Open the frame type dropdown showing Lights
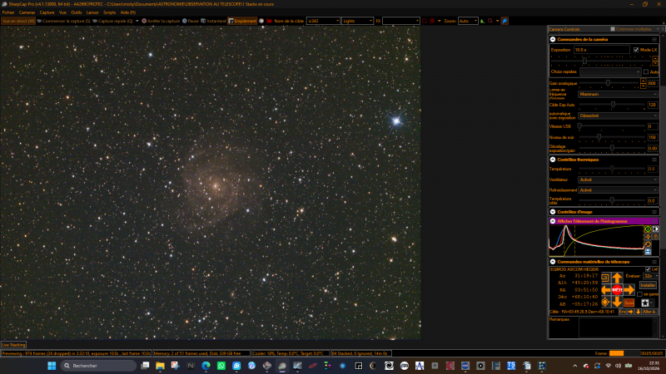666x374 pixels. point(357,21)
